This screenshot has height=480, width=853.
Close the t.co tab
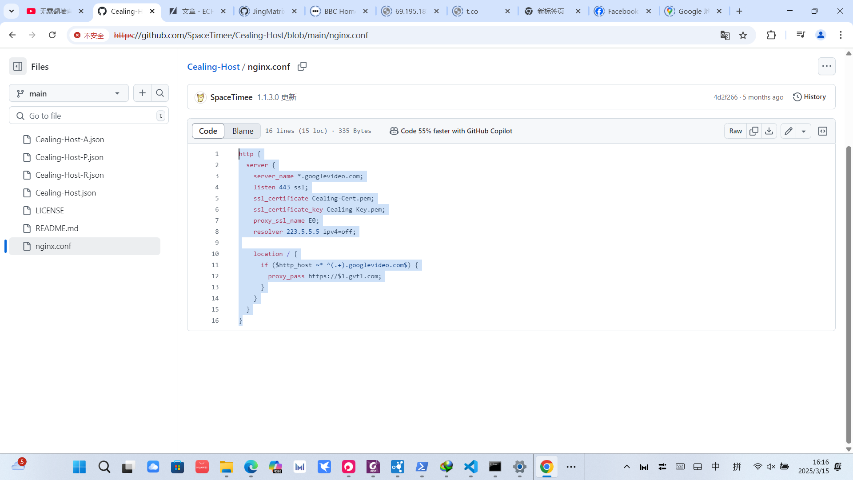click(x=507, y=11)
